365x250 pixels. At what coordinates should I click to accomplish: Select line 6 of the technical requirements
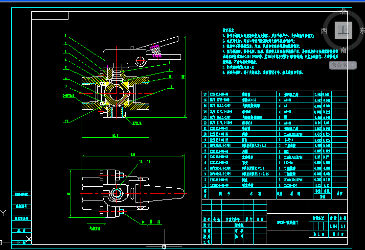coord(262,73)
